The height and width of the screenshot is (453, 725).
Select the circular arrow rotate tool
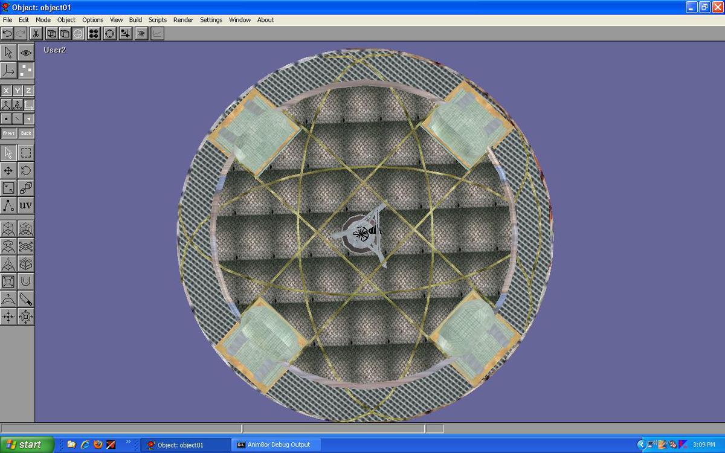26,170
